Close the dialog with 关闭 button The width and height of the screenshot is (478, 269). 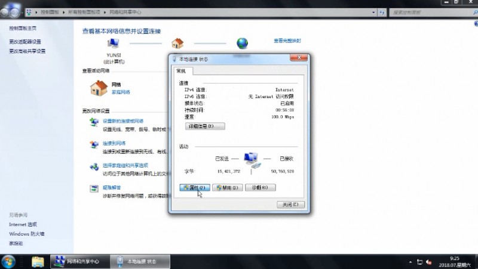coord(290,205)
